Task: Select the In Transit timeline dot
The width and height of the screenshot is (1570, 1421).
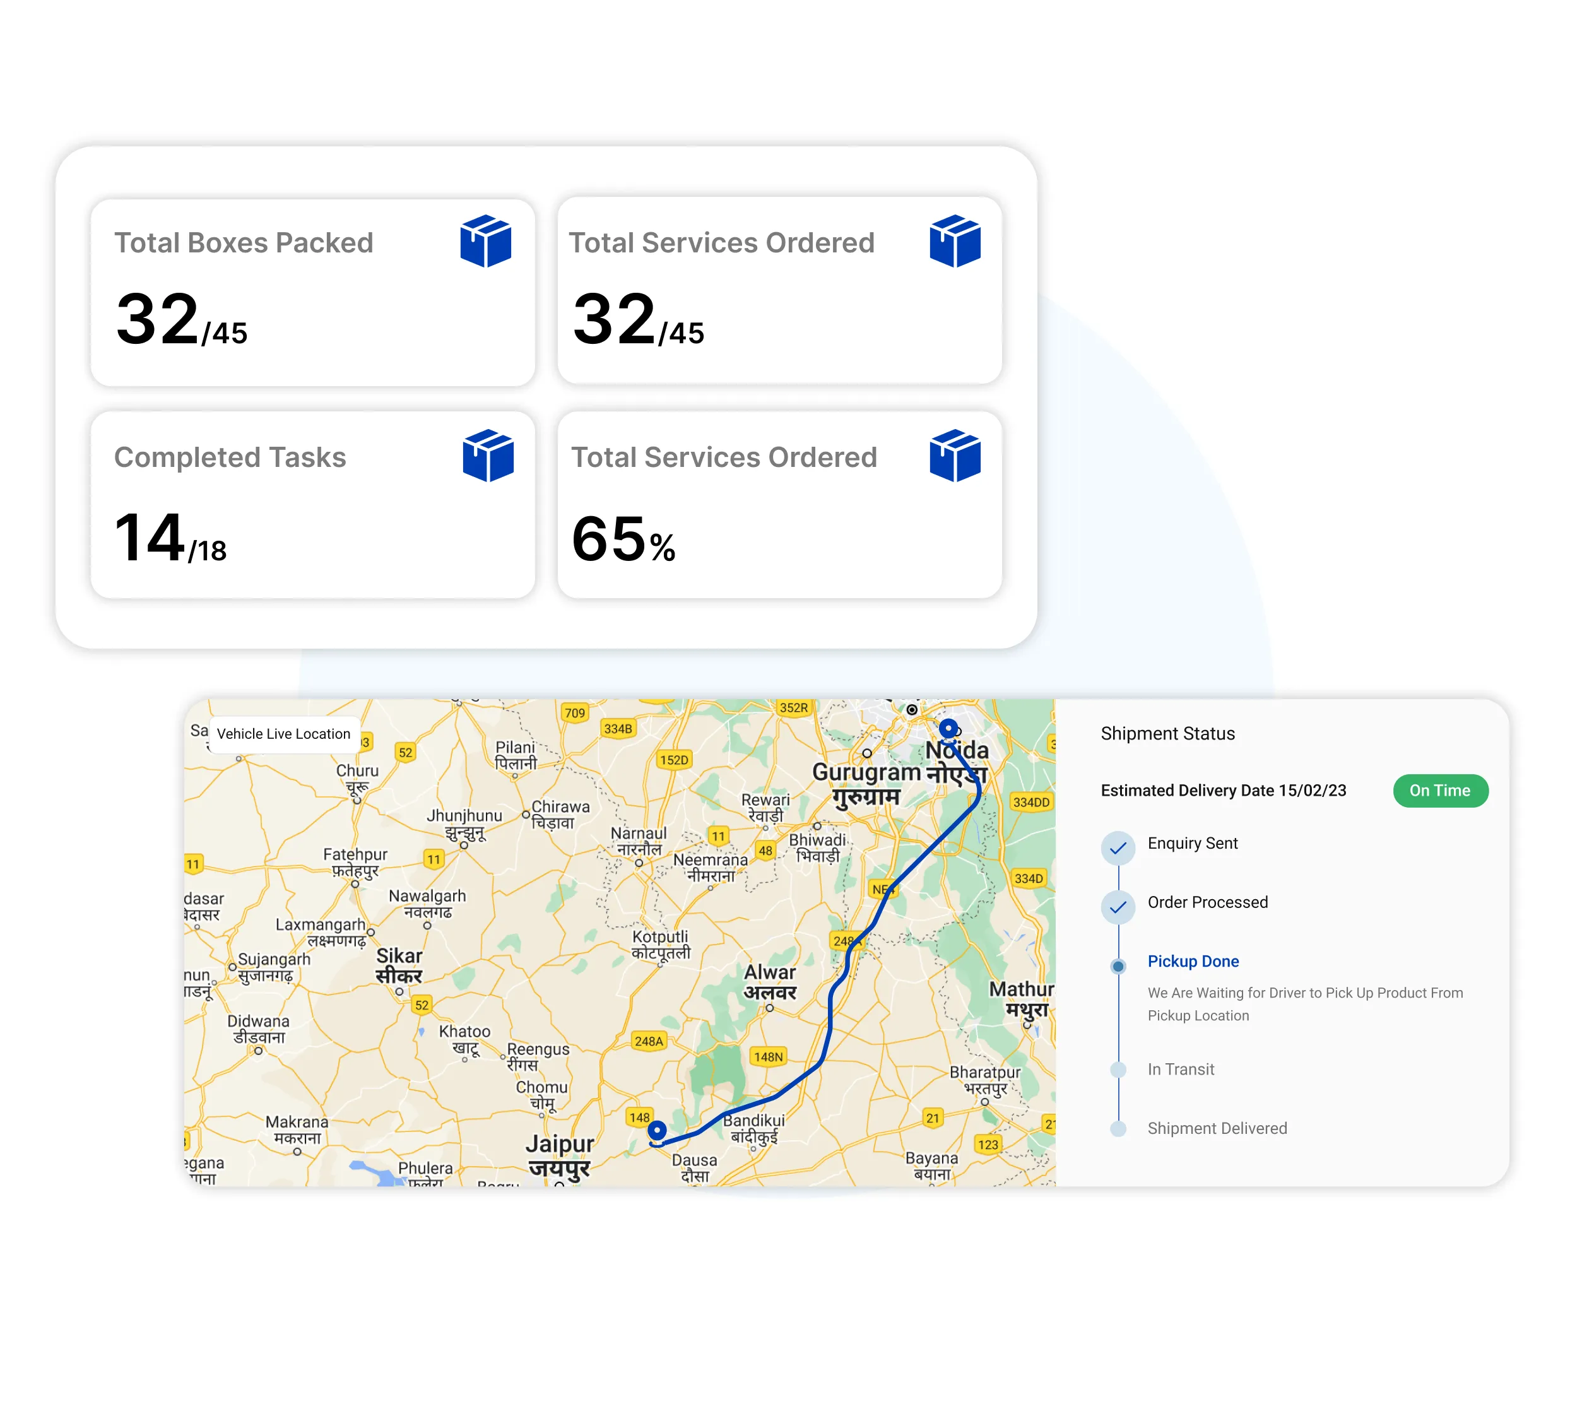Action: (1118, 1069)
